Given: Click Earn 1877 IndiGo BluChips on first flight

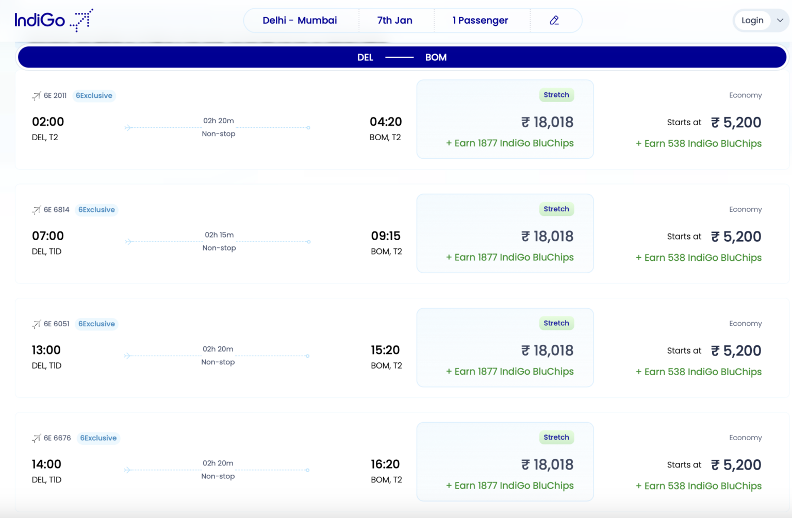Looking at the screenshot, I should click(510, 143).
